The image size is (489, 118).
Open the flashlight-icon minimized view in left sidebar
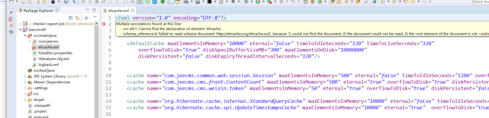point(11,25)
